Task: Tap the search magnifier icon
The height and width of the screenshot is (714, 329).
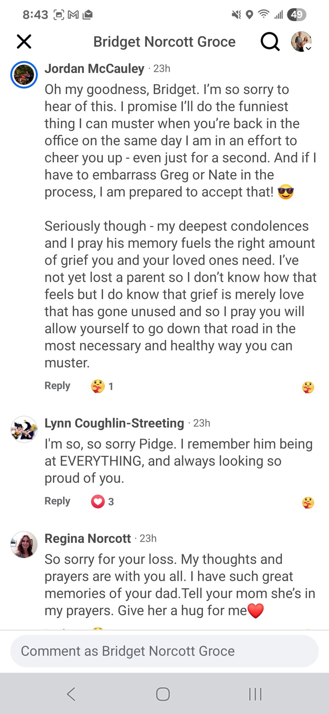Action: tap(270, 42)
